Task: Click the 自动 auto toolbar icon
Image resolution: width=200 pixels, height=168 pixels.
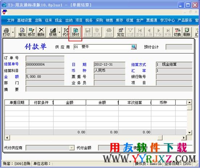Action: coord(109,32)
